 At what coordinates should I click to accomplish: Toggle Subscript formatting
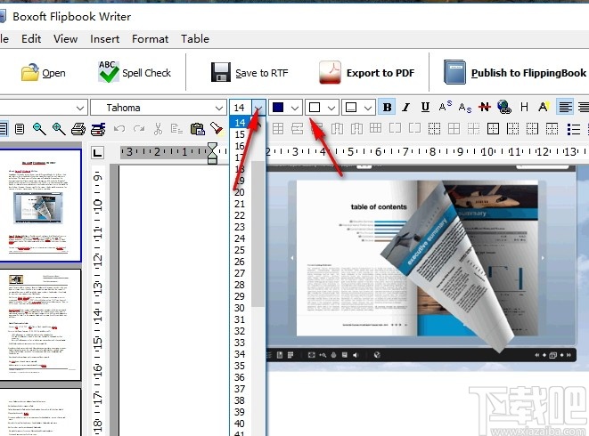(464, 108)
